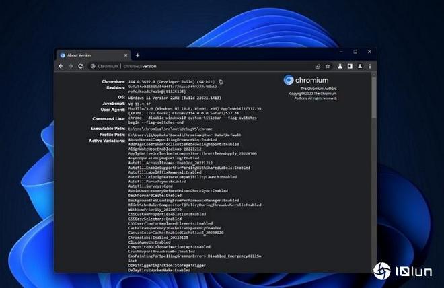The height and width of the screenshot is (288, 444).
Task: Click the forward navigation arrow
Action: pos(71,66)
